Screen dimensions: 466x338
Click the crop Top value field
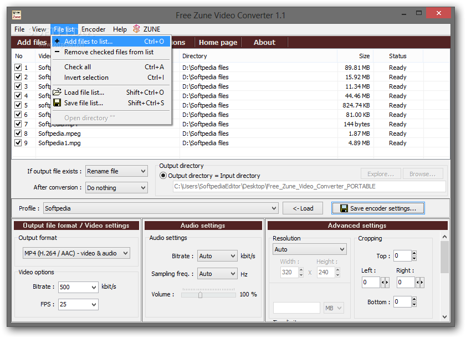(x=402, y=255)
